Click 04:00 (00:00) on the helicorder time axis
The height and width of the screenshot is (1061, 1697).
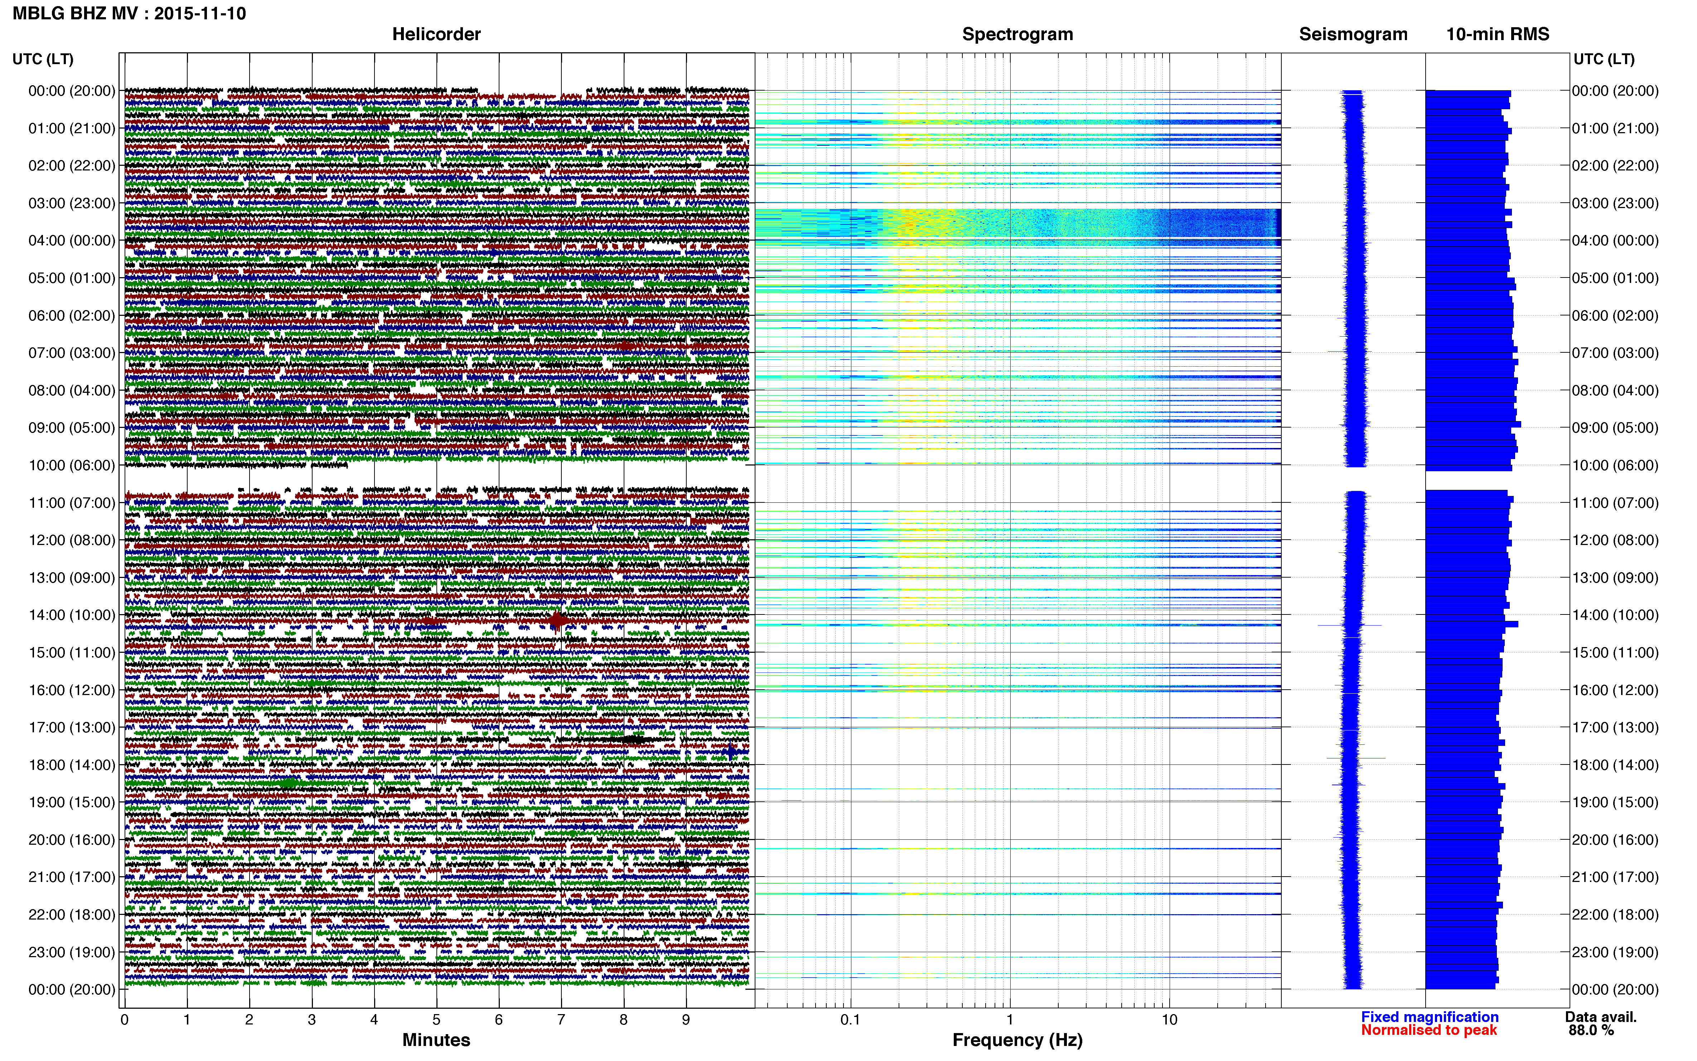coord(72,241)
